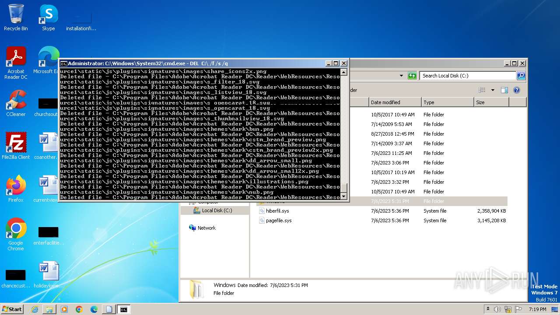
Task: Select the highlighted 7/6/2023 5:31 PM folder row
Action: point(428,202)
